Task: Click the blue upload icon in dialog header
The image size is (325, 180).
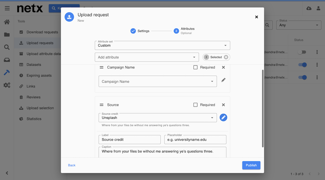Action: click(69, 17)
